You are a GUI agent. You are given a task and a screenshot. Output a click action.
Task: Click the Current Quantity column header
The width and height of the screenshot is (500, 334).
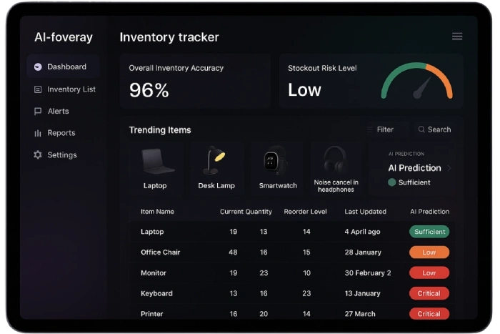[x=246, y=212]
